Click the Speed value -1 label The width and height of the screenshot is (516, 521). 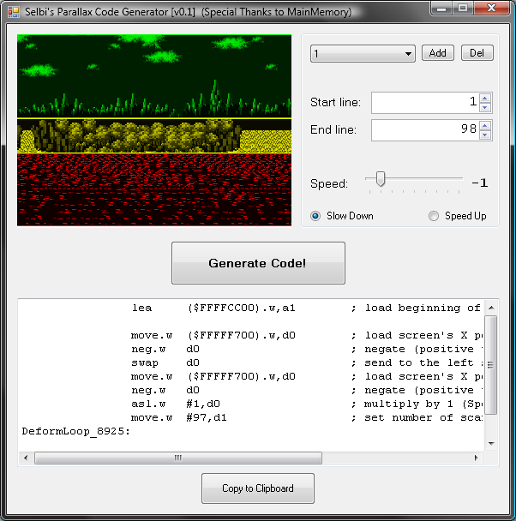pos(479,183)
